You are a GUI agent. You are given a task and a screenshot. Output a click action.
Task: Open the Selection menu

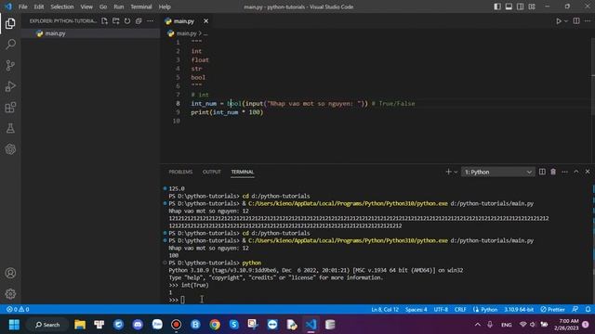click(x=62, y=6)
